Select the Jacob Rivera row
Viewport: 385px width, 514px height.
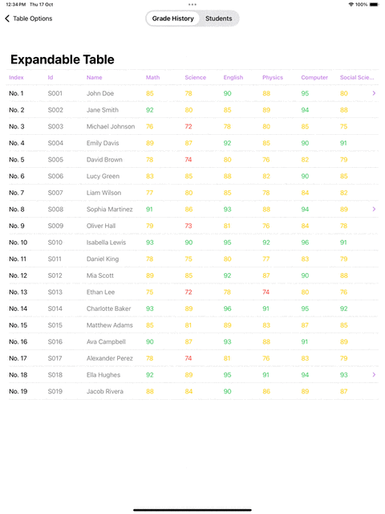[x=192, y=391]
